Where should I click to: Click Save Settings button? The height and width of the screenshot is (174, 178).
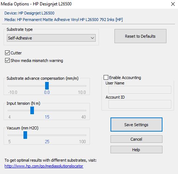click(136, 125)
